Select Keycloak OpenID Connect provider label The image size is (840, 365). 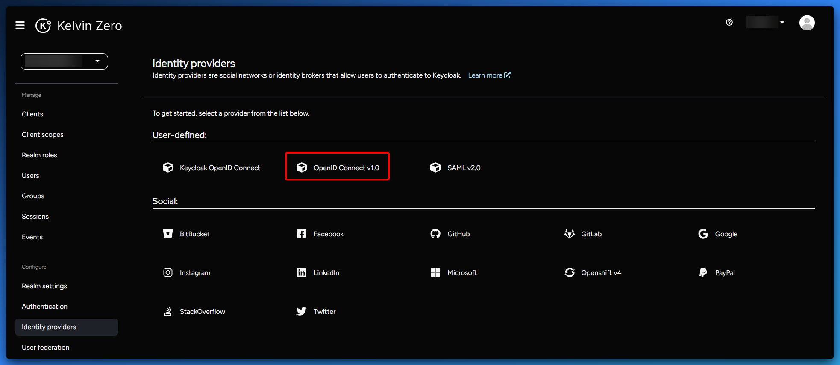pyautogui.click(x=220, y=168)
